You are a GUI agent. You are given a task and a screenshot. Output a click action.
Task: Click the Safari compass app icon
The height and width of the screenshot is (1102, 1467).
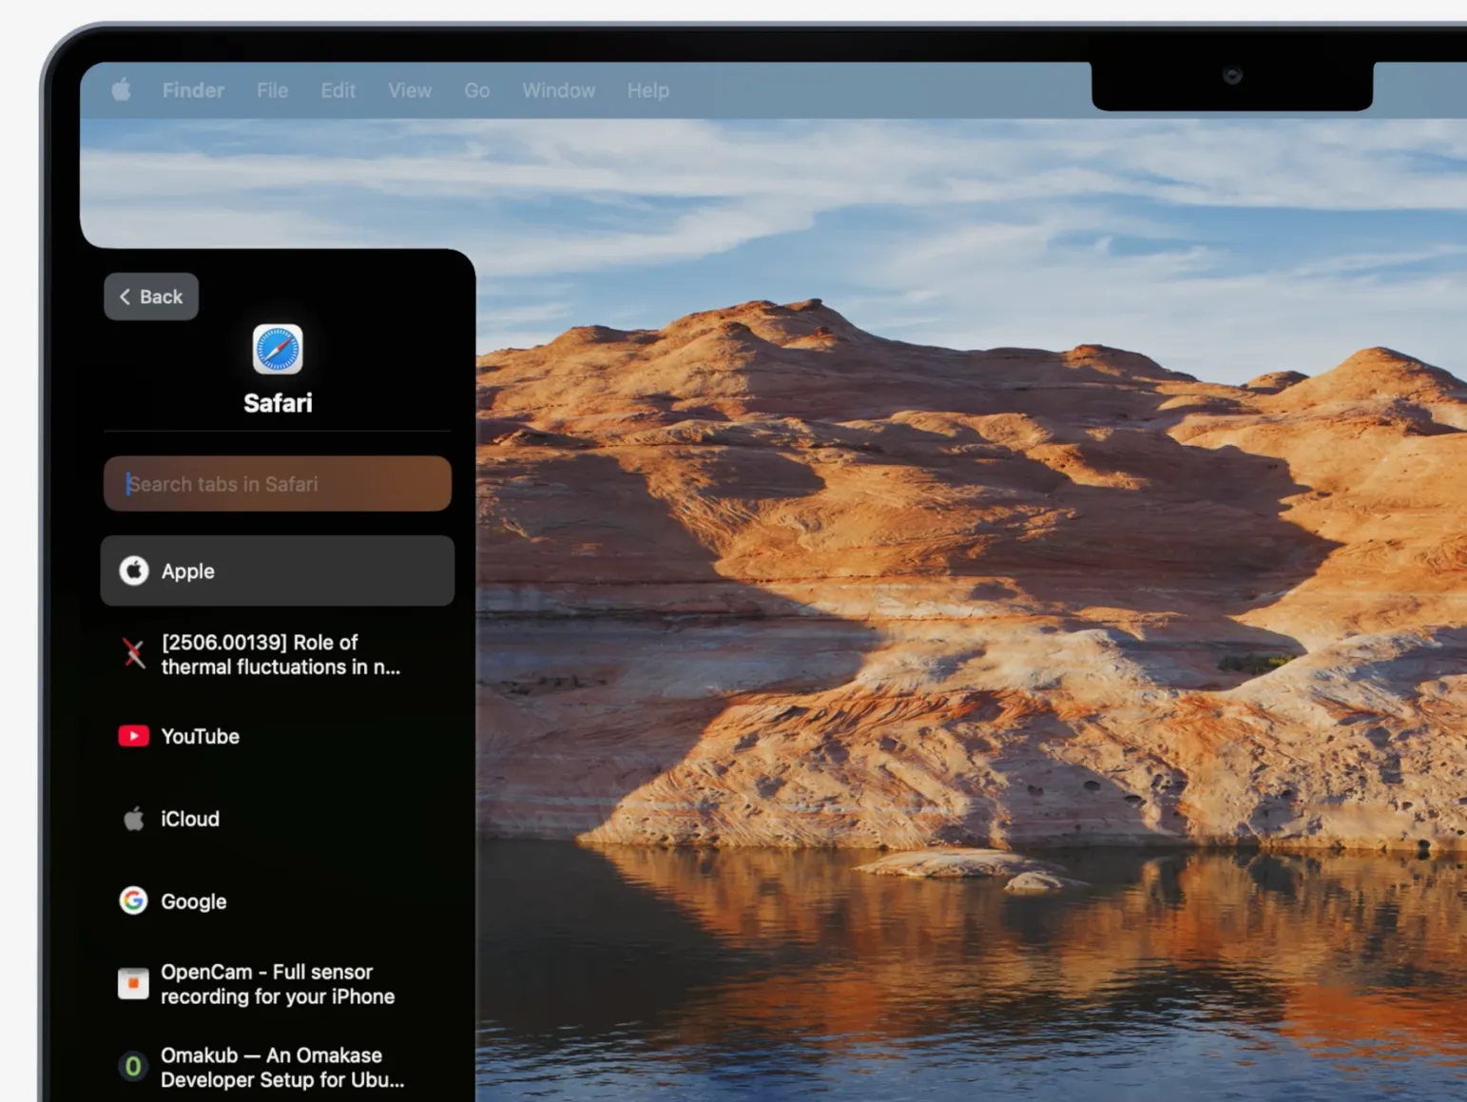[x=278, y=349]
